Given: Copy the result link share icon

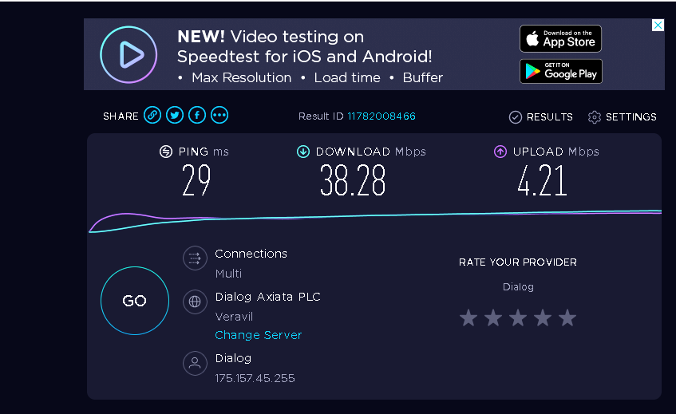Looking at the screenshot, I should tap(152, 115).
